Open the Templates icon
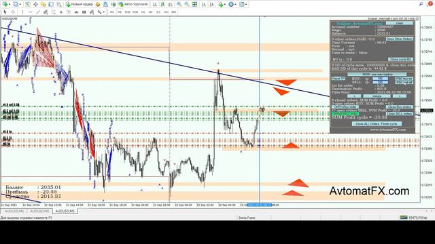 click(242, 4)
